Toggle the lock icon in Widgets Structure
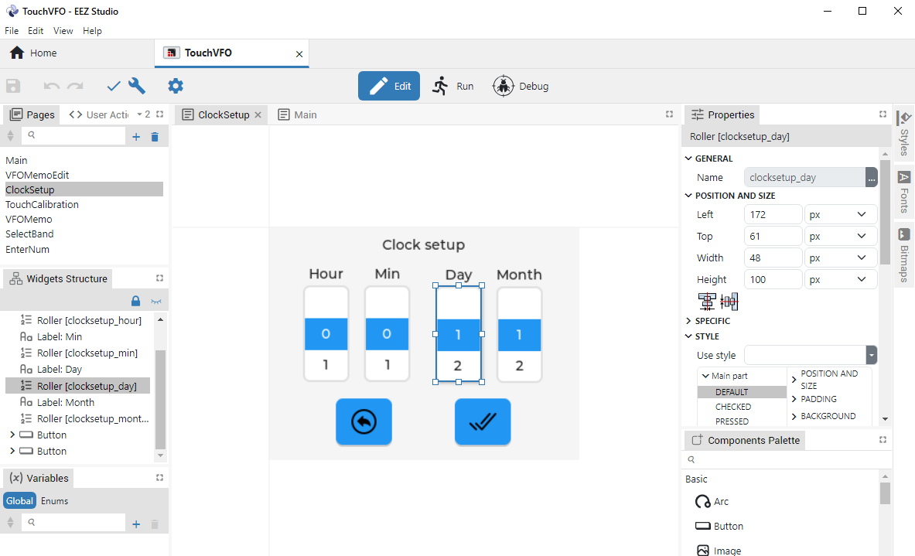The image size is (915, 556). click(135, 301)
